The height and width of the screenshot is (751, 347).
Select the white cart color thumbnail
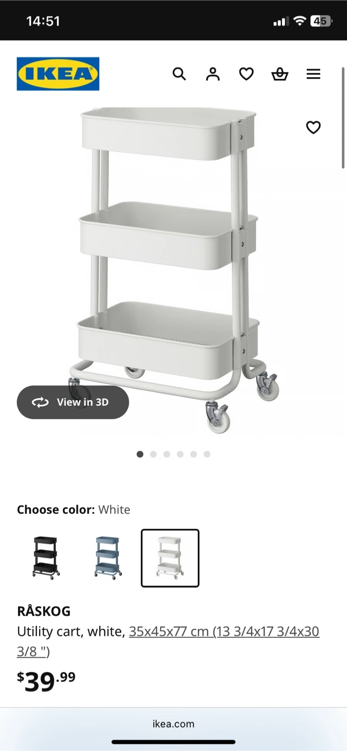(x=170, y=558)
